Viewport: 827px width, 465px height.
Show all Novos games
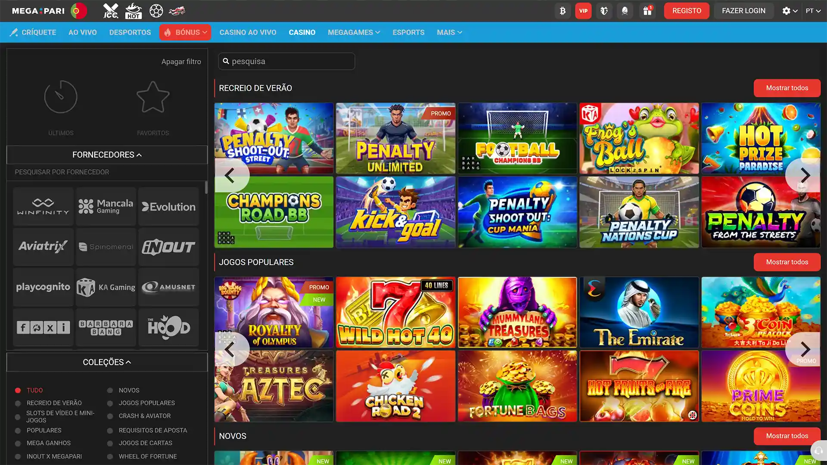pyautogui.click(x=787, y=436)
